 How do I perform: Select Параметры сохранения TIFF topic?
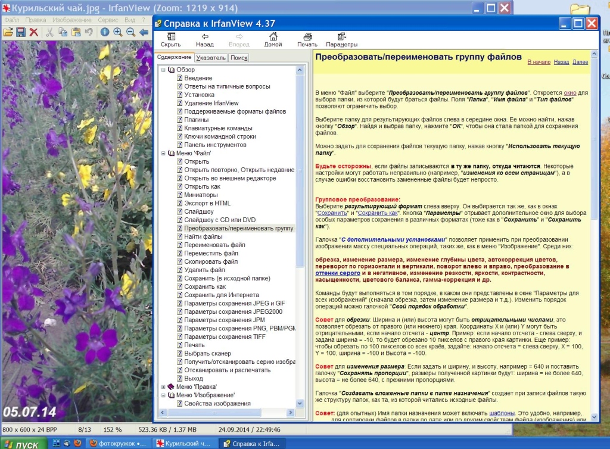[x=225, y=336]
